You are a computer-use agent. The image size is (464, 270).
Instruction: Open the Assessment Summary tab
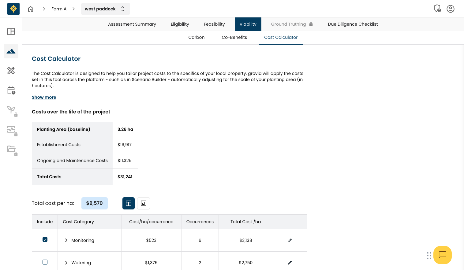132,24
